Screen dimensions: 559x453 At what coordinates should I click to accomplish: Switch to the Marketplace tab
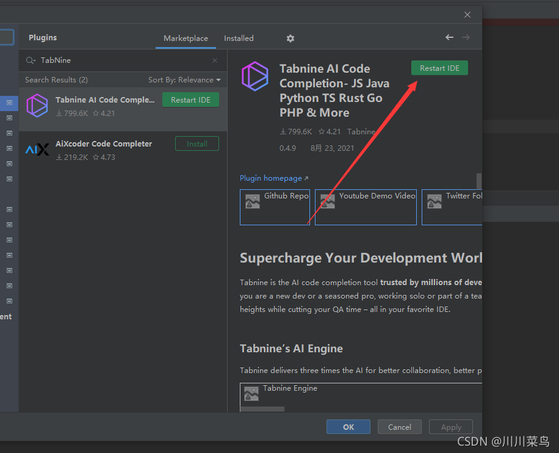click(x=186, y=38)
